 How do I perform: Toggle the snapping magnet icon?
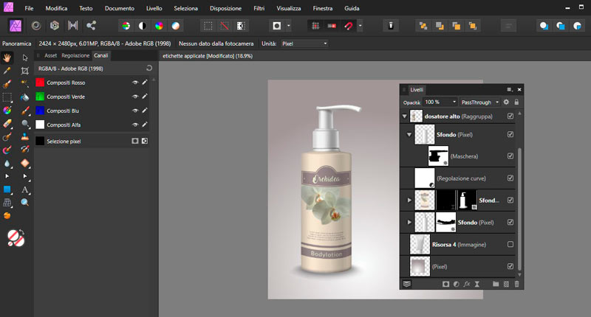(x=349, y=26)
